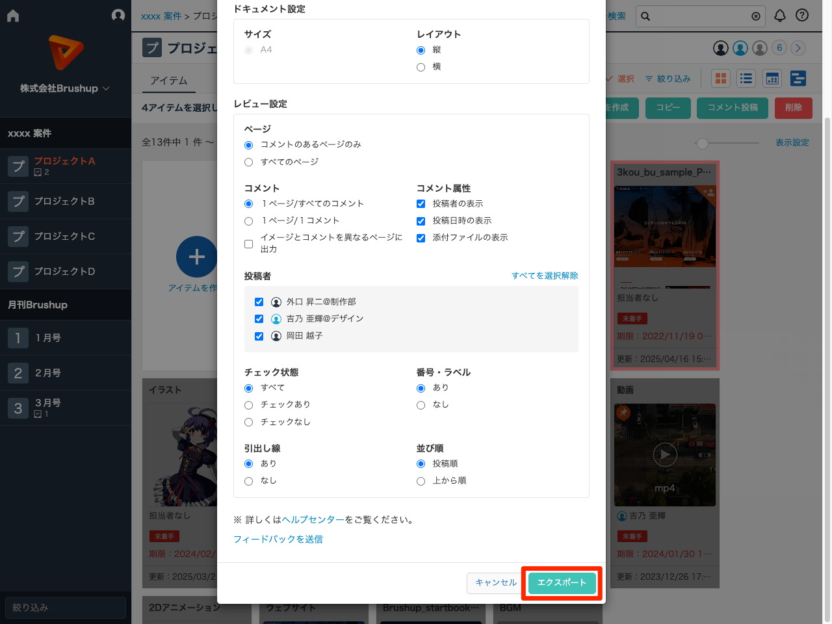Select the 横 layout radio button

[x=421, y=67]
